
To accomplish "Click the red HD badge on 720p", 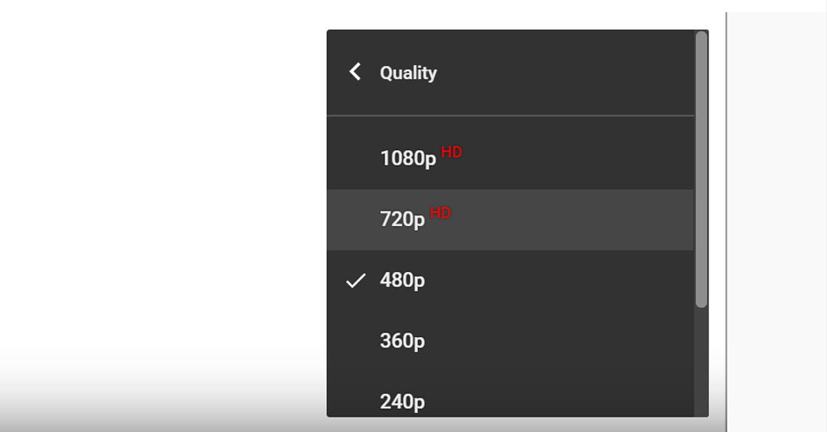I will (x=440, y=213).
